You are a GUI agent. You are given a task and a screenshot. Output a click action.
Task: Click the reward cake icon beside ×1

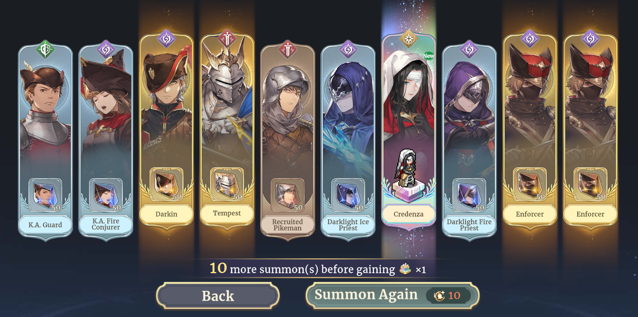coord(405,269)
